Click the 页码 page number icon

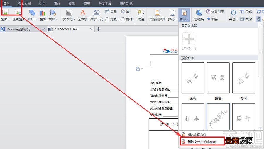tap(172, 13)
